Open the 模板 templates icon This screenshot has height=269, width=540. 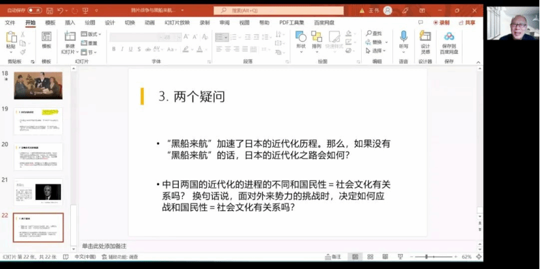tap(46, 36)
